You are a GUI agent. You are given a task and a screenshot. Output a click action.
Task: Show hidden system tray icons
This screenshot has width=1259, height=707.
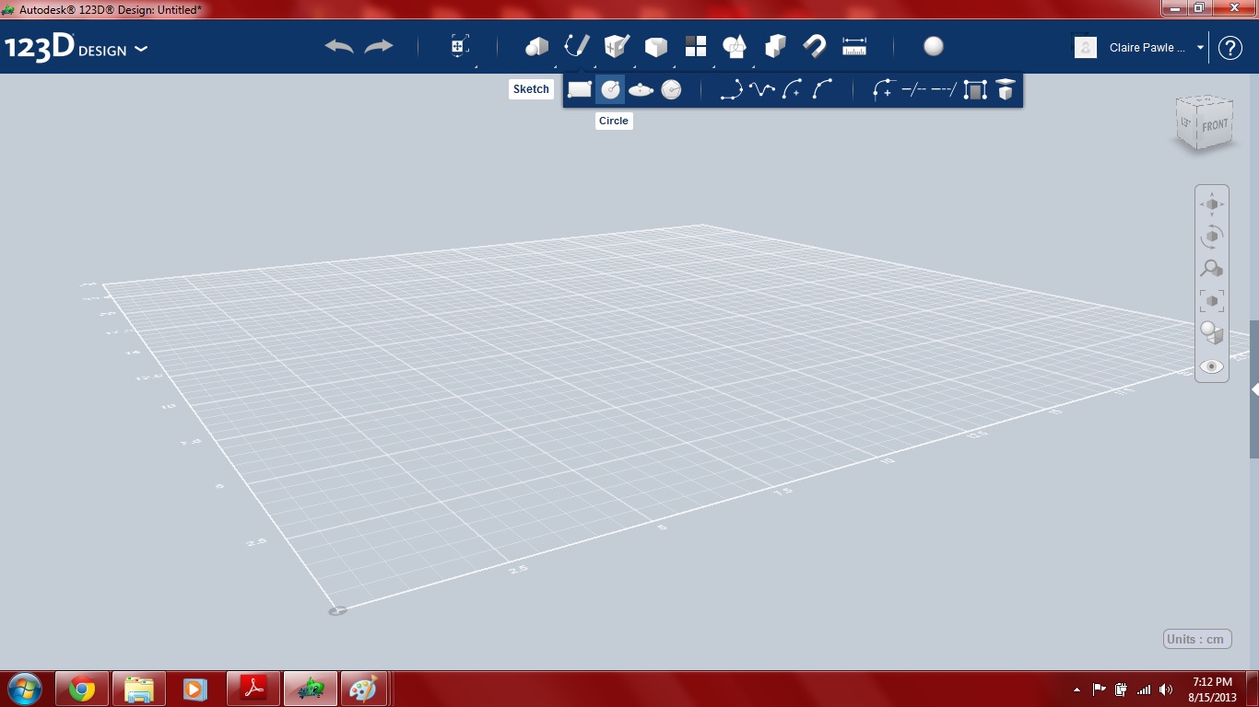tap(1077, 689)
